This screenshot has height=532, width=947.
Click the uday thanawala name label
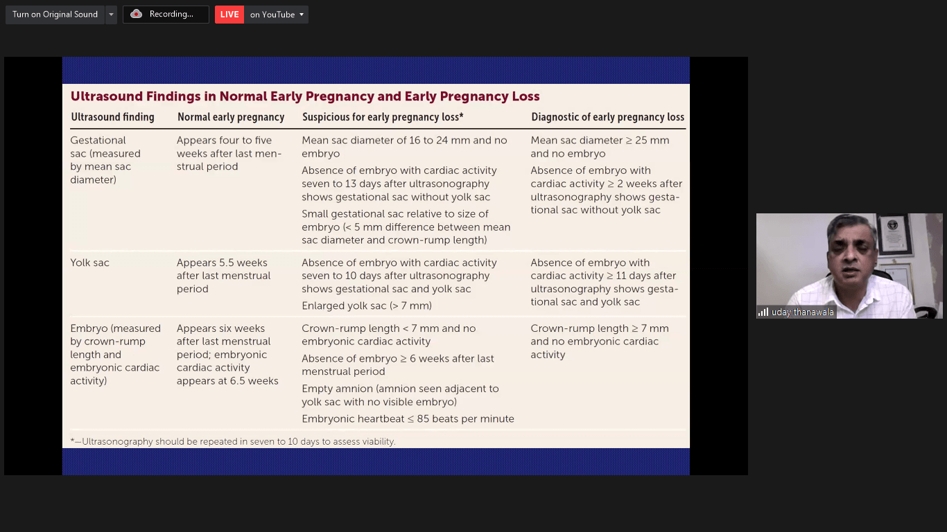pyautogui.click(x=803, y=312)
